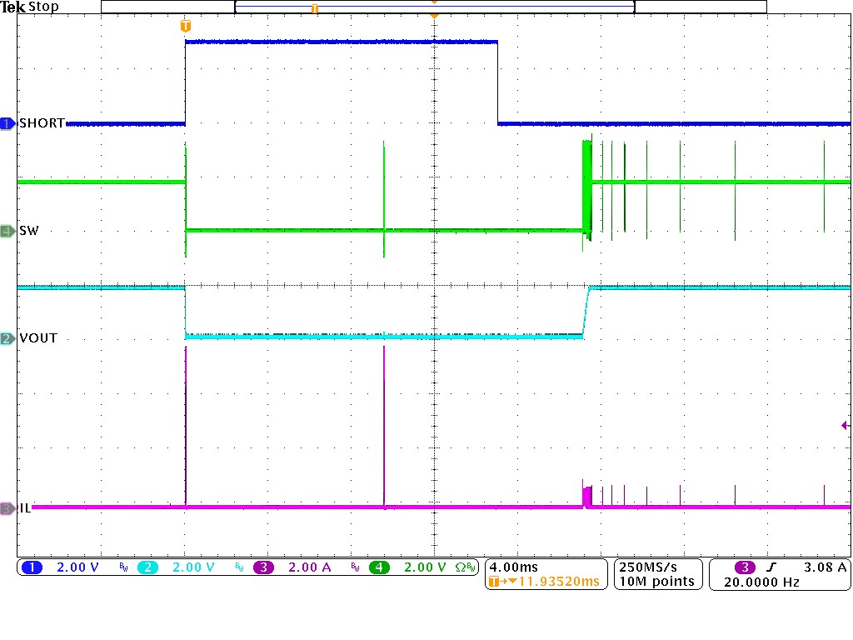Toggle the cyan channel 2 badge in the readout bar
The width and height of the screenshot is (853, 640).
pos(147,567)
